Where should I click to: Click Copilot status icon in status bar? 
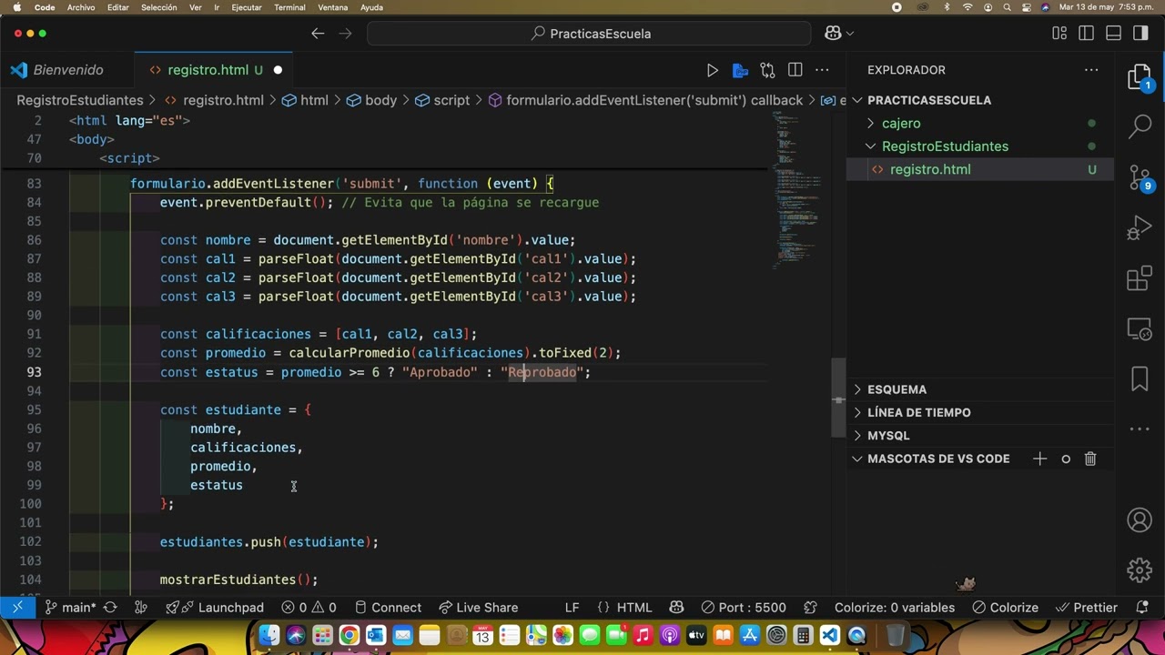(676, 608)
